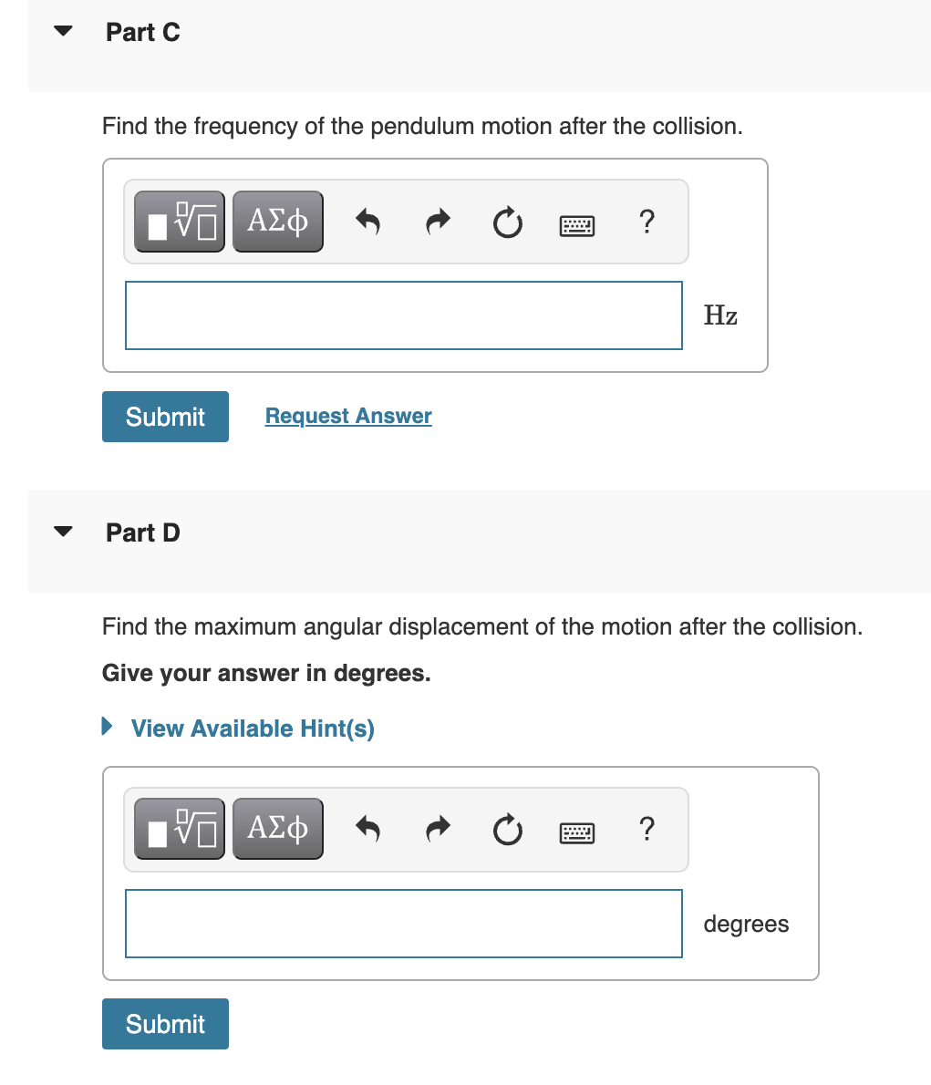Click the help (?) icon in Part C toolbar
Screen dimensions: 931x1085
pyautogui.click(x=647, y=222)
